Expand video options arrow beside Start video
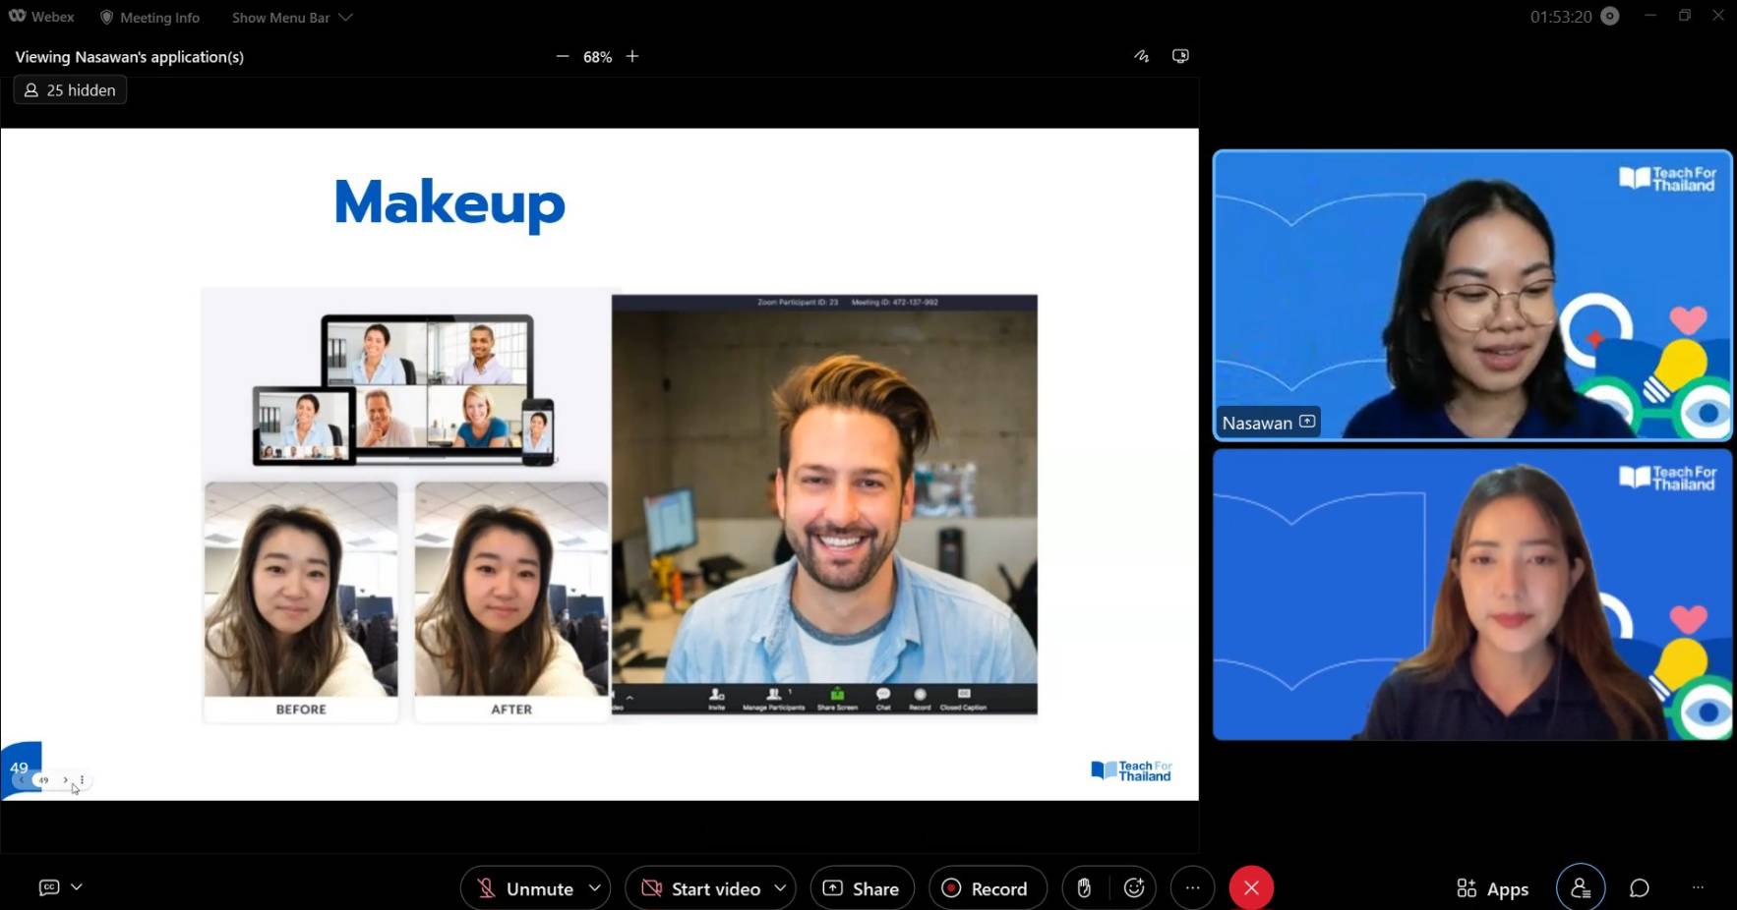The height and width of the screenshot is (910, 1737). coord(780,888)
